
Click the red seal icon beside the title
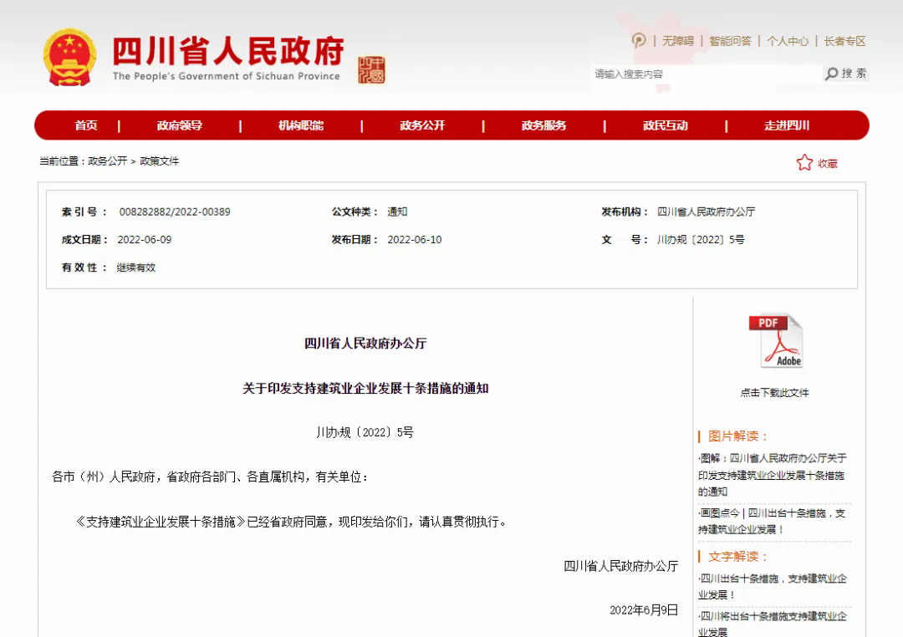[371, 69]
